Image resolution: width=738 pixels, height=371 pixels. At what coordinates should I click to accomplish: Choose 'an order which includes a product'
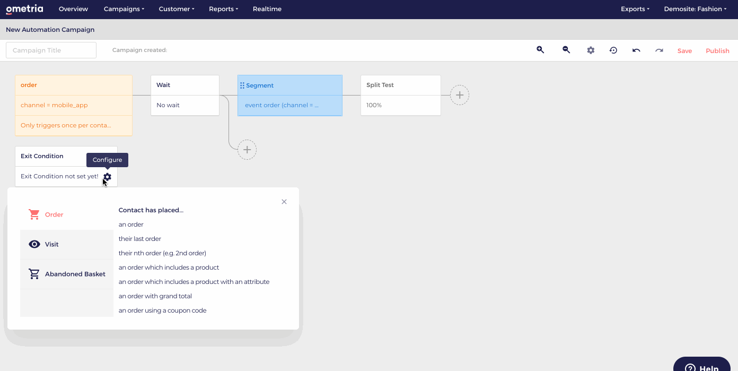(169, 268)
